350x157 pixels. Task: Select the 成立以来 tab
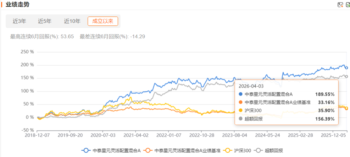103,21
